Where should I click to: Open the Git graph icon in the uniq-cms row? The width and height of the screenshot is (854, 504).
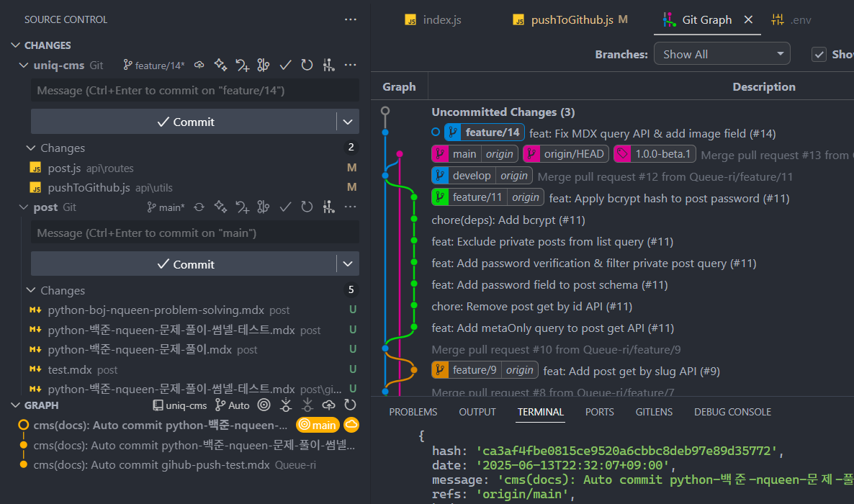(328, 66)
